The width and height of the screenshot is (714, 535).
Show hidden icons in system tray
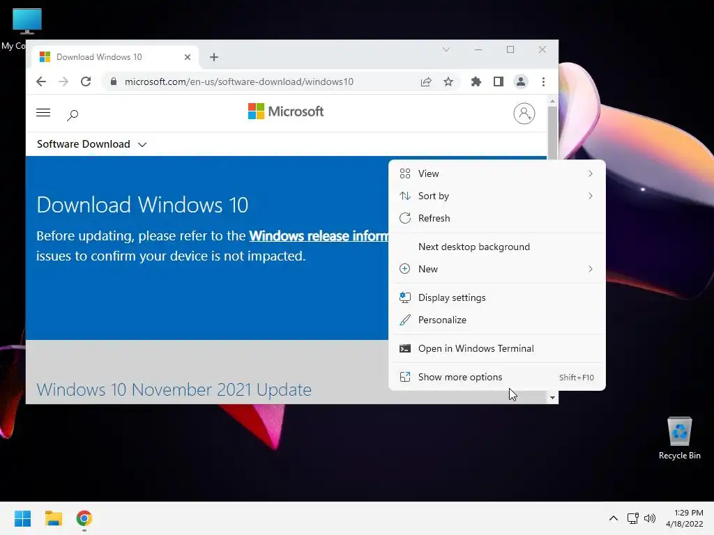(x=614, y=518)
